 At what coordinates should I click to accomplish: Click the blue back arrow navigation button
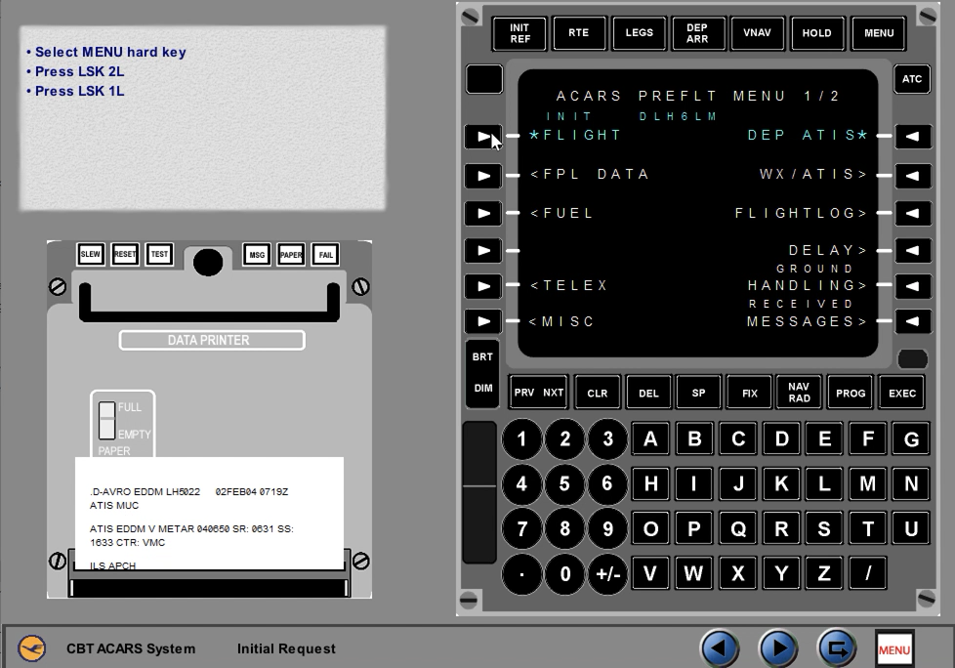[x=720, y=648]
